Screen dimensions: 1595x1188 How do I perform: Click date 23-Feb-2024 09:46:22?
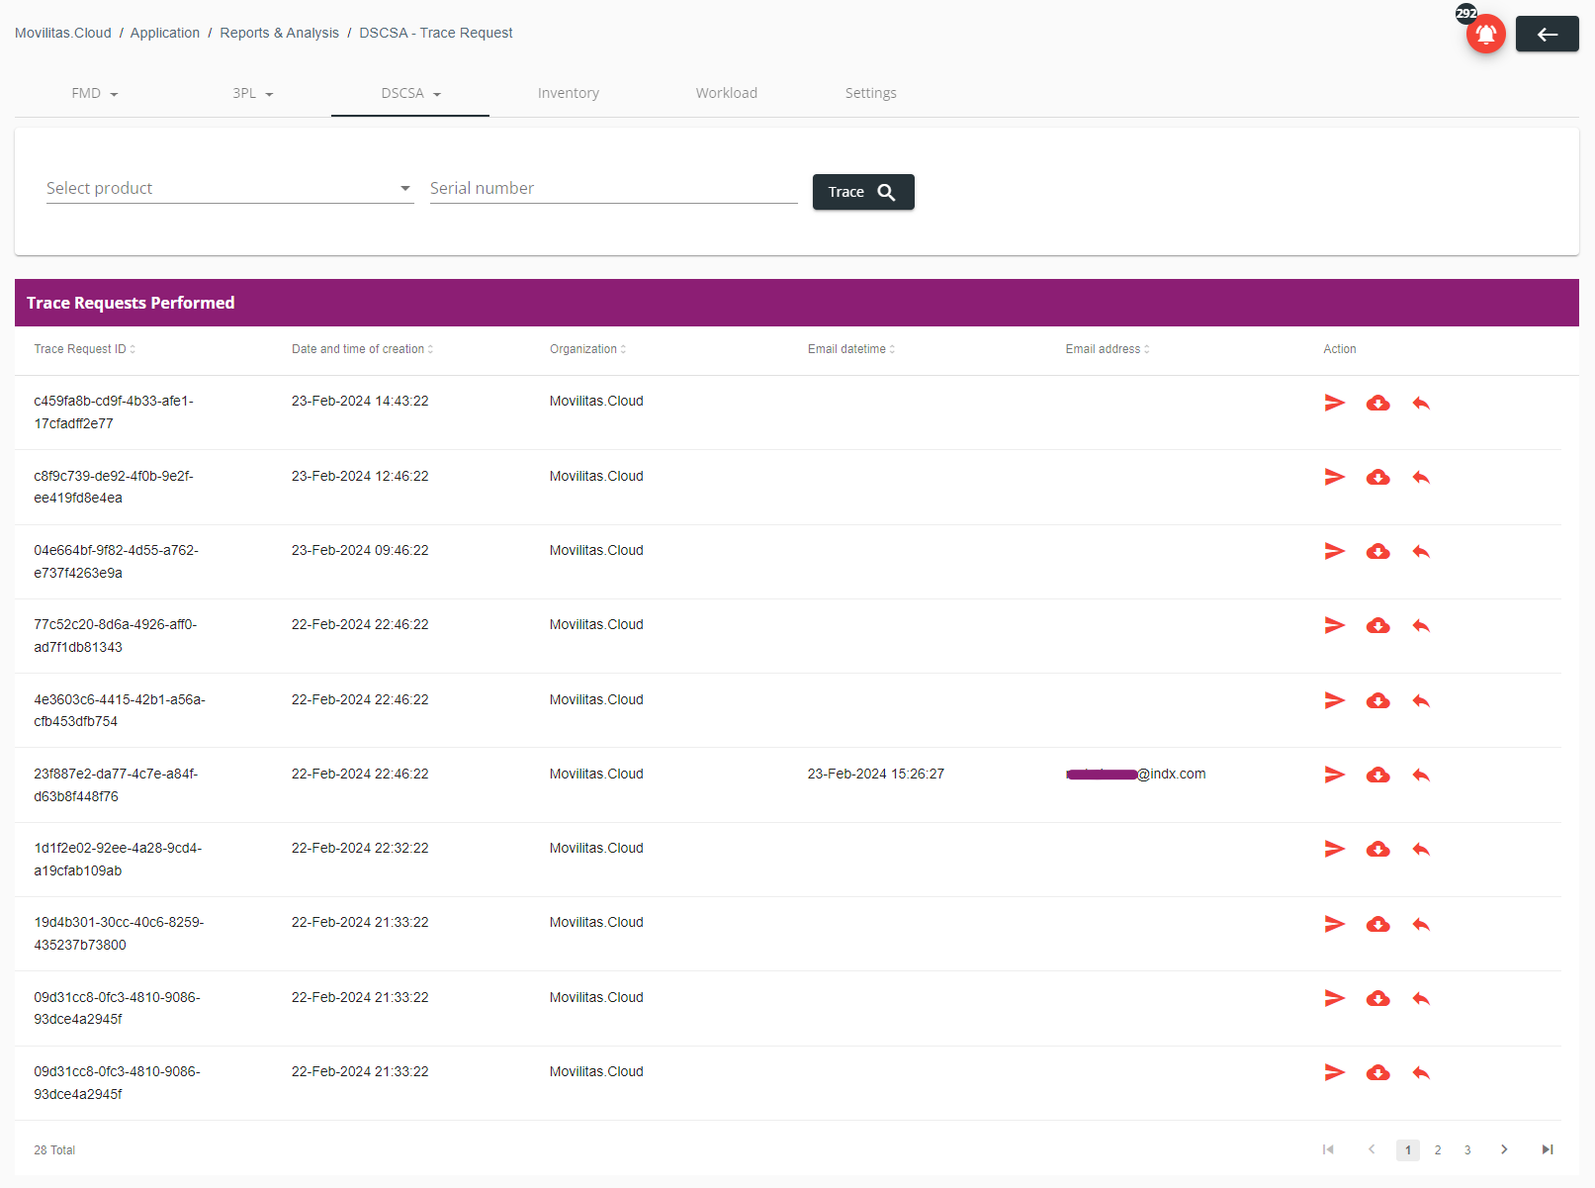coord(360,550)
